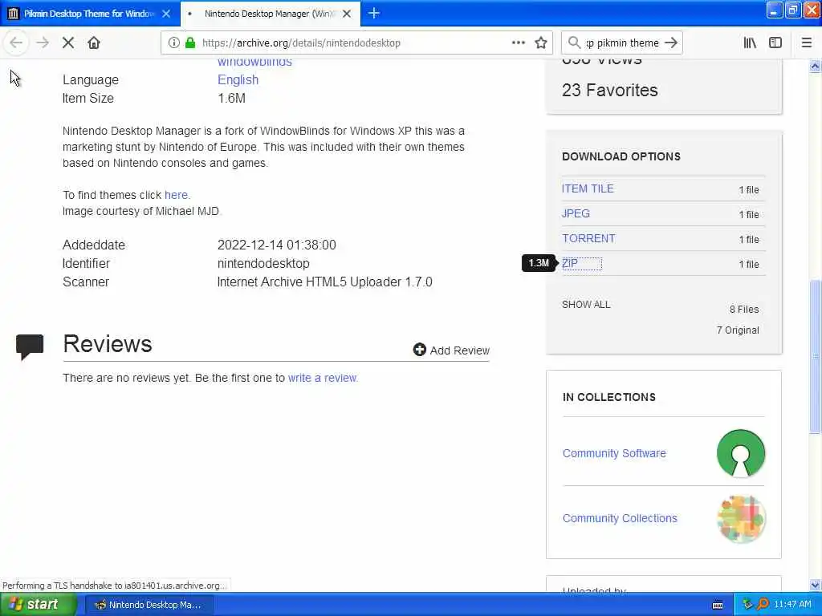Click the Community Collections thumbnail
This screenshot has width=822, height=616.
click(741, 519)
